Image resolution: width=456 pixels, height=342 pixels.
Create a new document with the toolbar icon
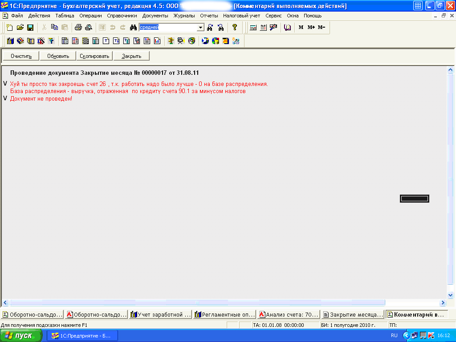click(x=10, y=27)
